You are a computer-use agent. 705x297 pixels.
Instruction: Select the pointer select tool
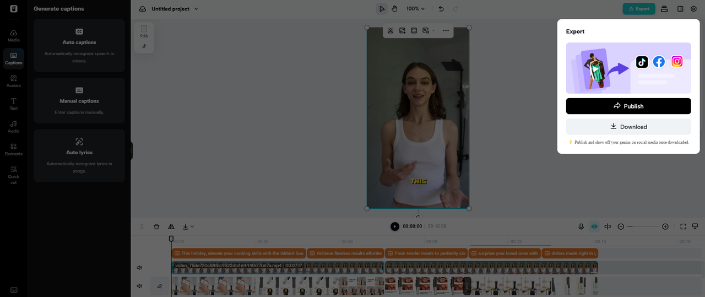pos(382,9)
